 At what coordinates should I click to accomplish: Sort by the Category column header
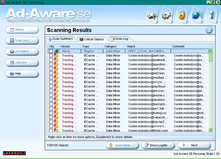pos(114,46)
